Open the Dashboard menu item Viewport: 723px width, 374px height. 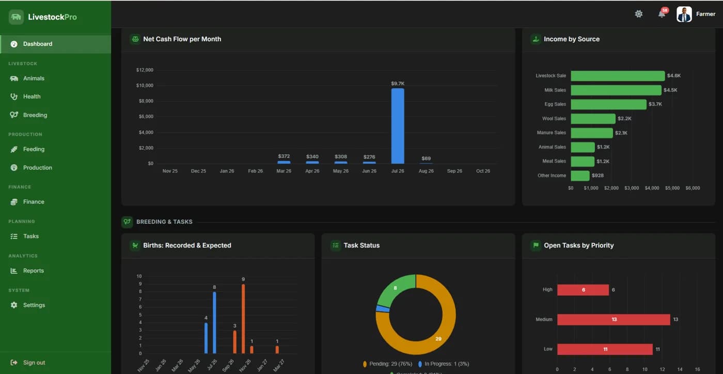(55, 44)
